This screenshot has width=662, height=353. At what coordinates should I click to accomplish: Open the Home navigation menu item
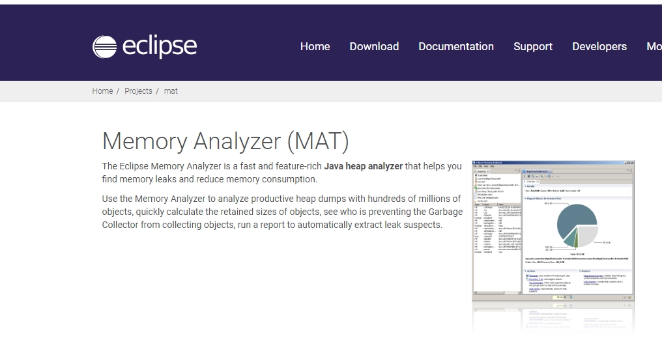[315, 46]
